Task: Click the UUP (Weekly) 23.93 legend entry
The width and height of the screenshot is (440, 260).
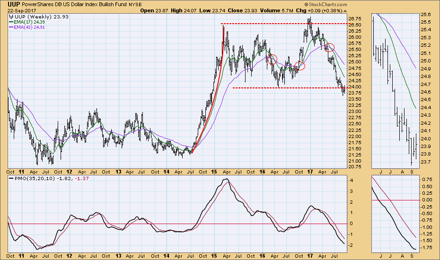Action: click(x=42, y=17)
